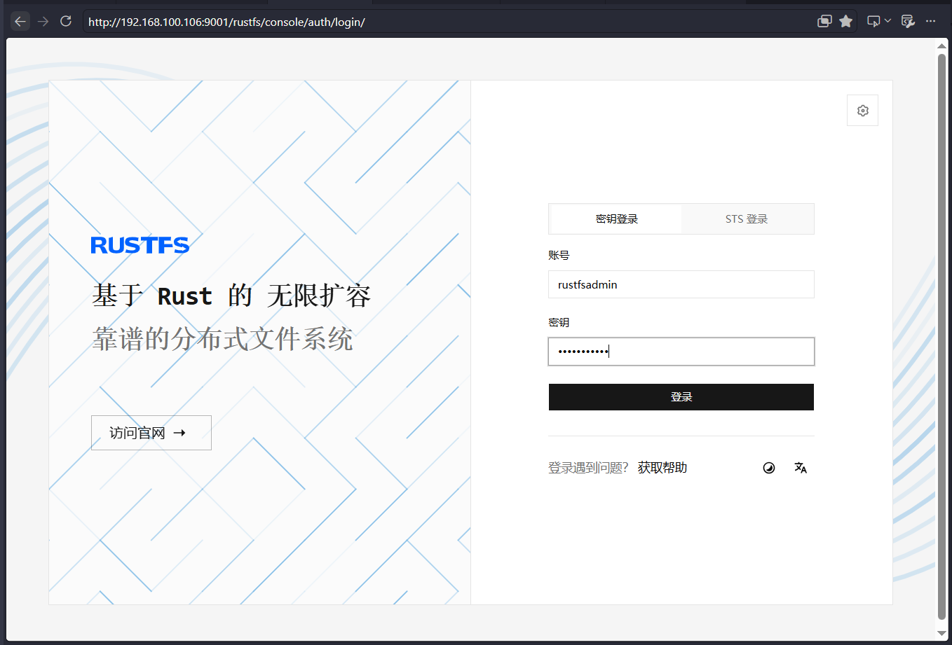Focus the 密钥 password field
Image resolution: width=952 pixels, height=645 pixels.
point(681,352)
